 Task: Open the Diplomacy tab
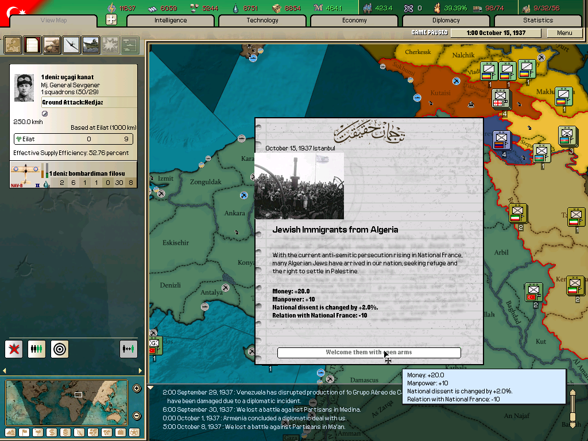coord(446,21)
